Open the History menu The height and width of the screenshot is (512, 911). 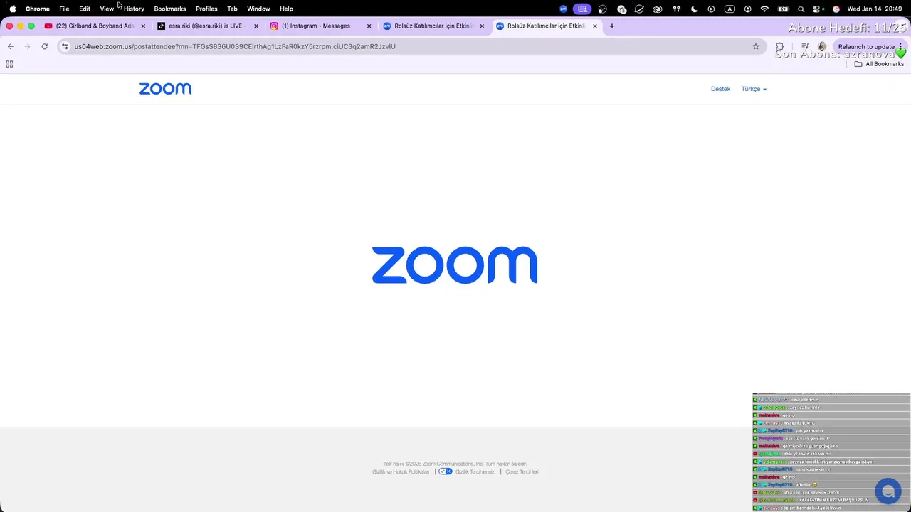[134, 9]
